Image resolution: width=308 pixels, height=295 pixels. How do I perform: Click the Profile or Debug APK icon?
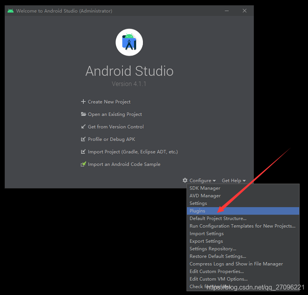(83, 139)
